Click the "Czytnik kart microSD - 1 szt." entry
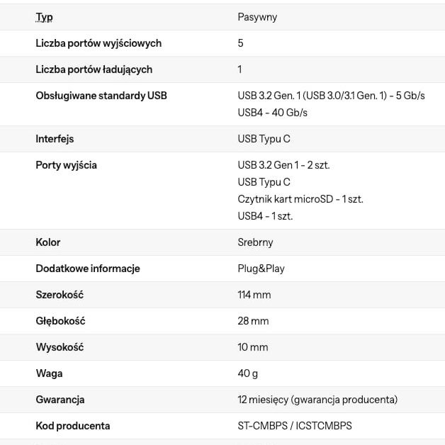445x445 pixels. tap(300, 199)
